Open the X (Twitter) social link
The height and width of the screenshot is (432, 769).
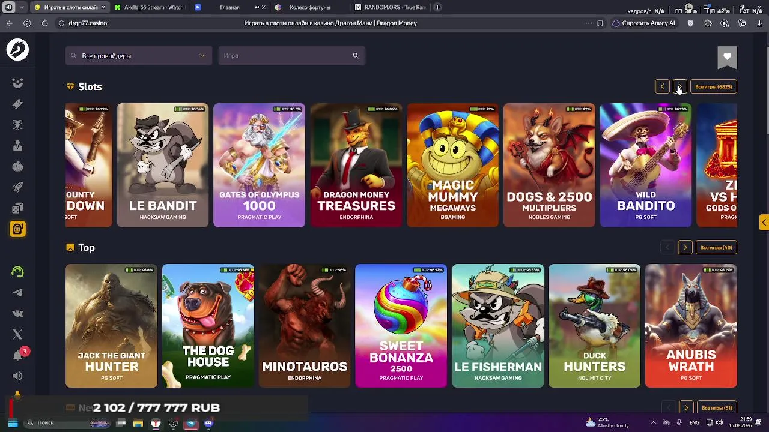click(x=17, y=334)
